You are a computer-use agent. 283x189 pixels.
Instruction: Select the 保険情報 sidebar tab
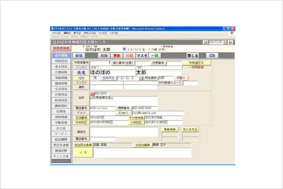(61, 117)
